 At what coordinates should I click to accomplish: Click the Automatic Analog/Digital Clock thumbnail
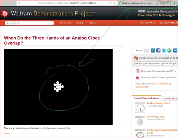coord(140,134)
